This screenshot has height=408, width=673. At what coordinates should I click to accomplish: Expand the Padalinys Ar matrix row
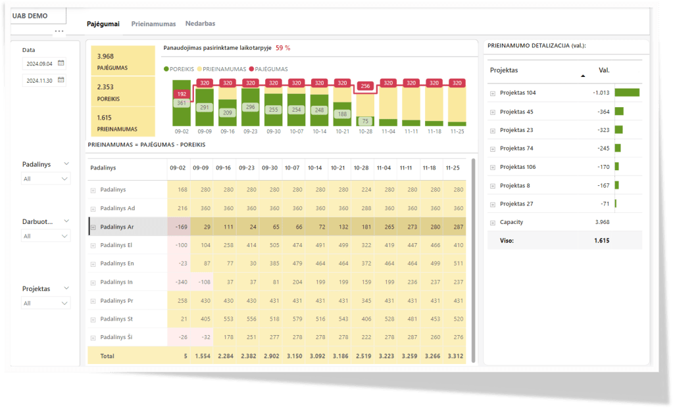pyautogui.click(x=93, y=227)
